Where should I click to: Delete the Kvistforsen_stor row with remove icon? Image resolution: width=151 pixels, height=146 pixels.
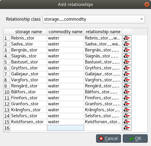(127, 122)
